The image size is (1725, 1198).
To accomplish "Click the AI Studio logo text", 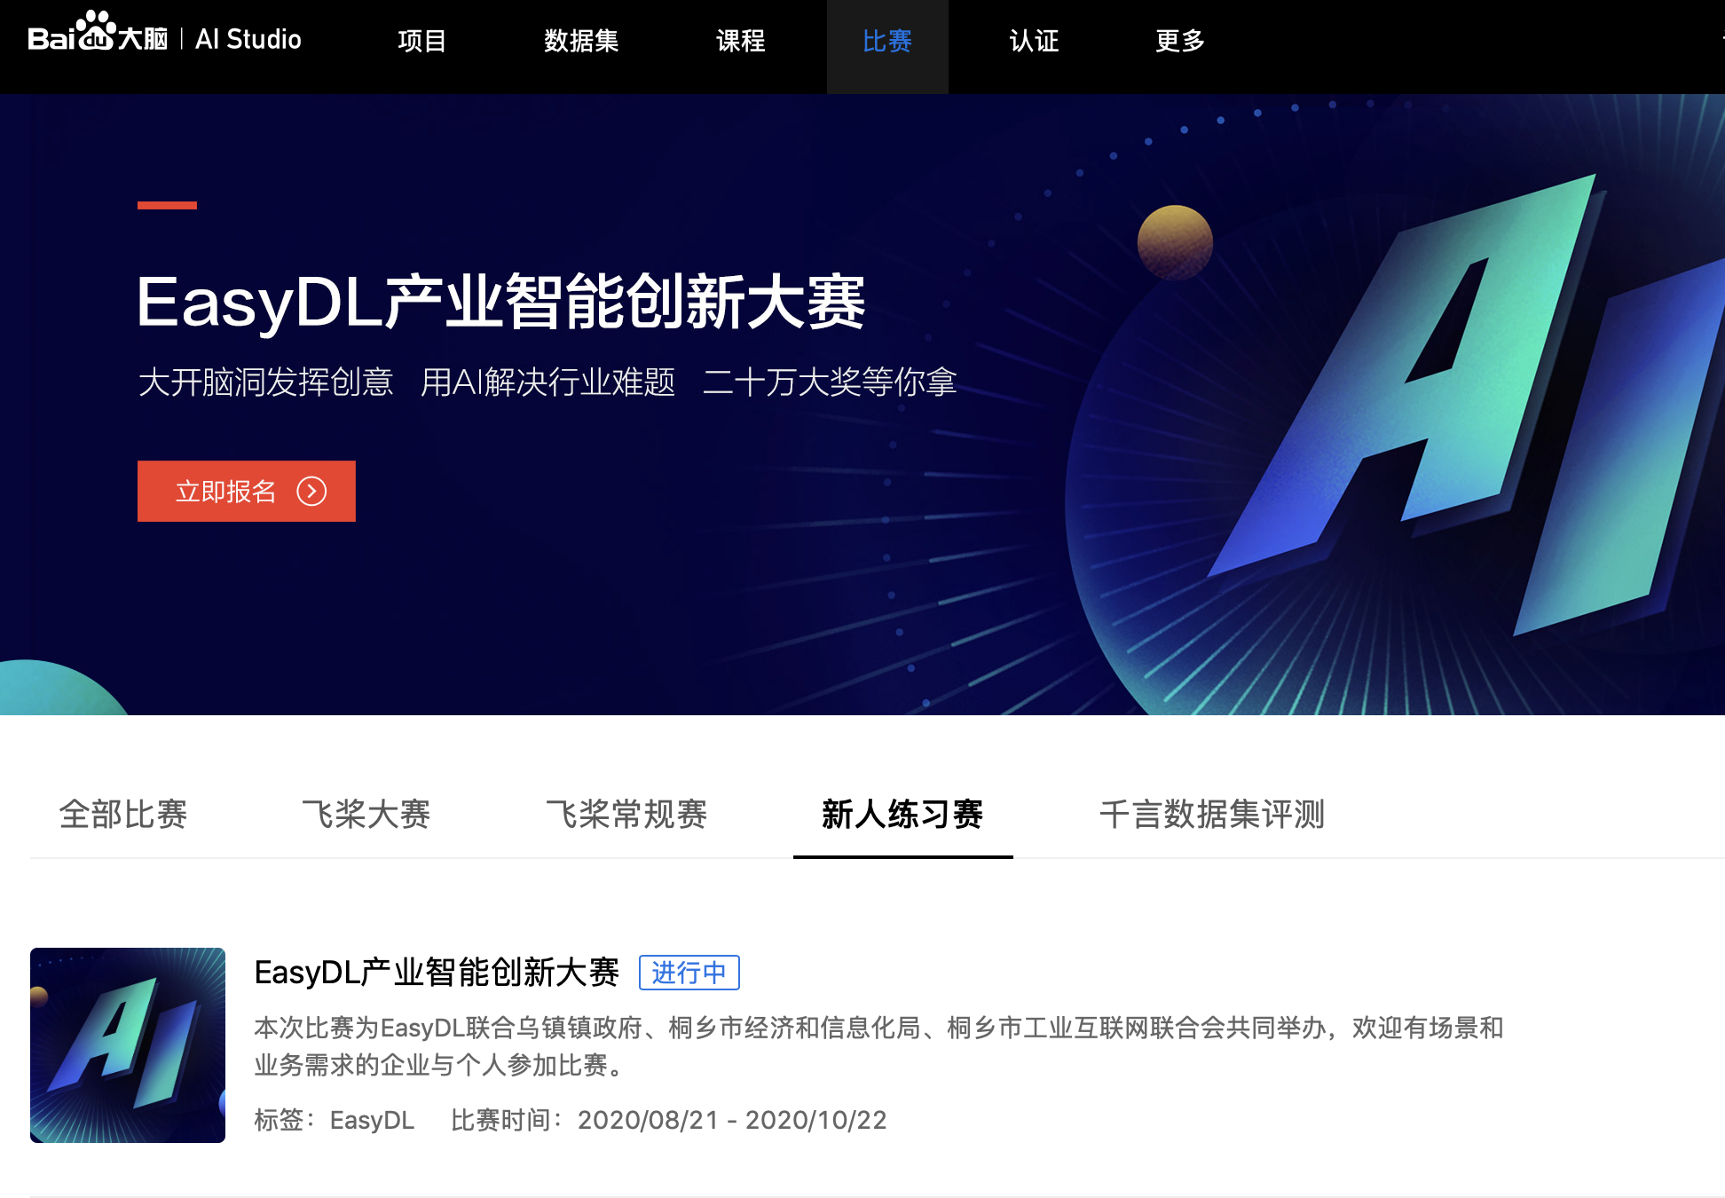I will pyautogui.click(x=248, y=39).
